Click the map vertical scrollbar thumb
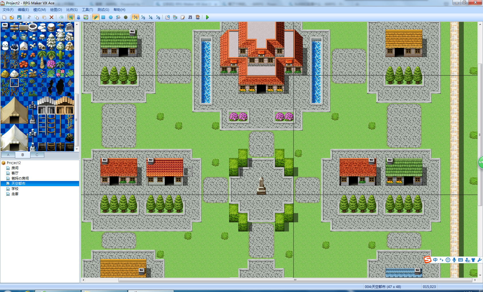Screen dimensions: 483x292 pyautogui.click(x=480, y=135)
